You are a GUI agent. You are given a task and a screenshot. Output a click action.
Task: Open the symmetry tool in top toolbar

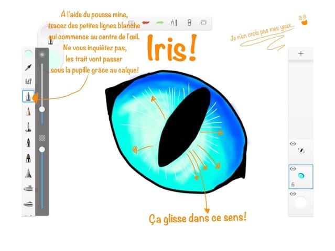pos(175,22)
